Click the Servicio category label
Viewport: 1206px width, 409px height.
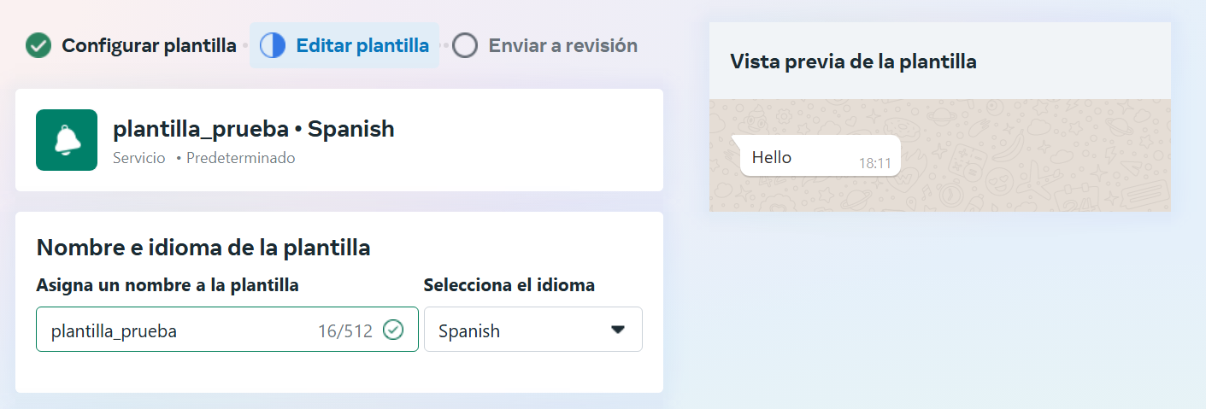point(139,158)
